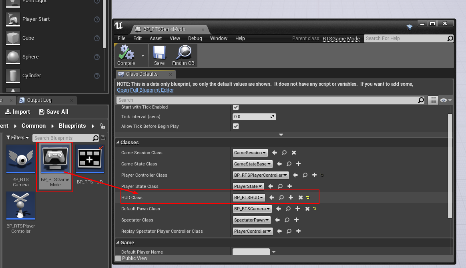
Task: Enable the Public View checkbox
Action: (118, 258)
